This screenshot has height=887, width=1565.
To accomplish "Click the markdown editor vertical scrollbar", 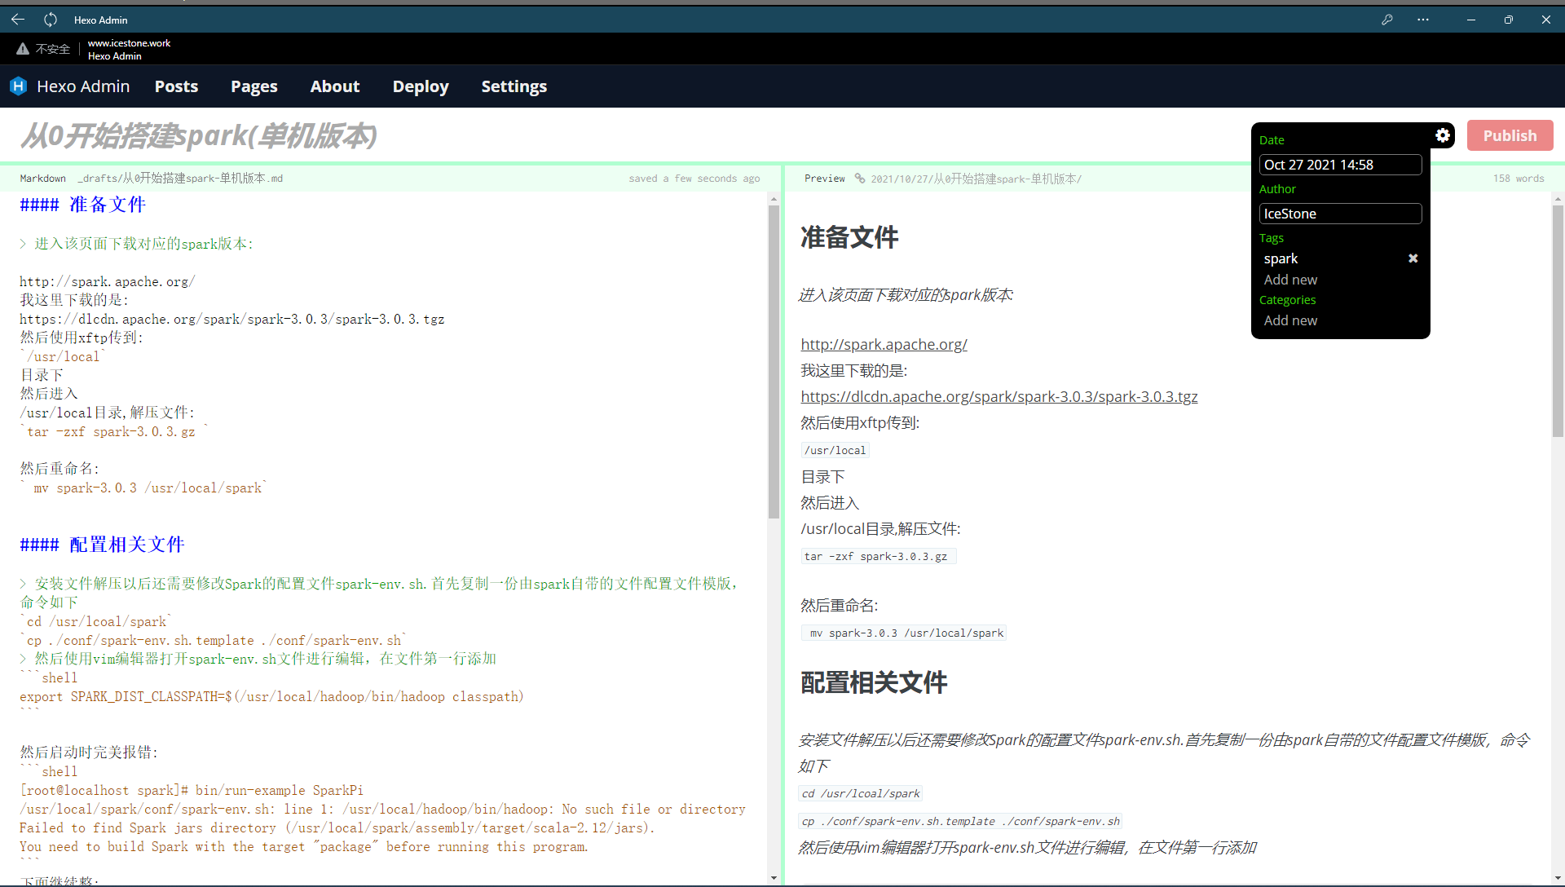I will 774,362.
